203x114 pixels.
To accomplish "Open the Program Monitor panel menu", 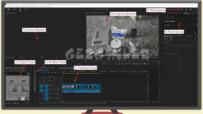I will 106,13.
